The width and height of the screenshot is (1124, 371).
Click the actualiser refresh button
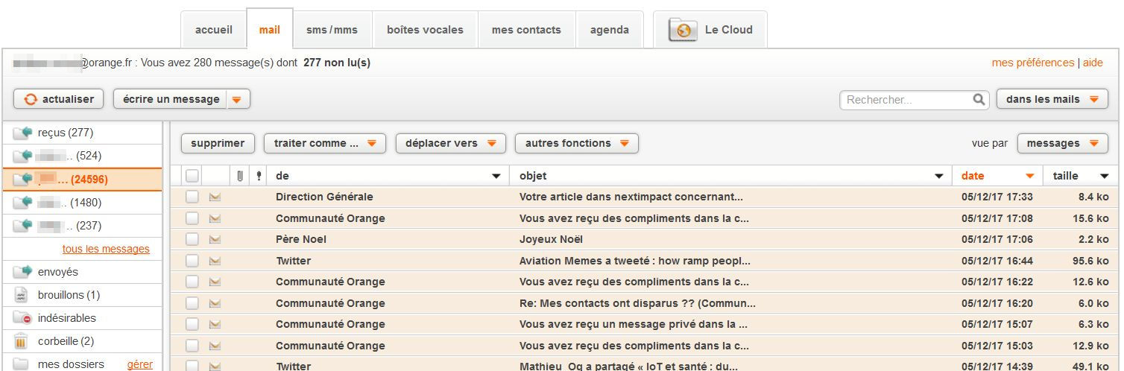point(58,99)
